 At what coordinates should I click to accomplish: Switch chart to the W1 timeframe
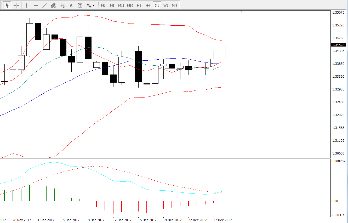point(166,5)
